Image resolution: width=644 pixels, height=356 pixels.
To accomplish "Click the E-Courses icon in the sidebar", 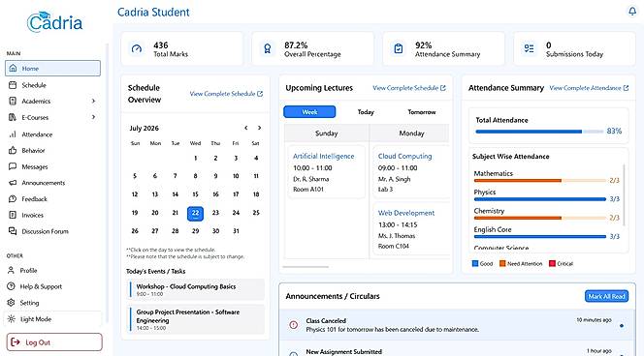I will click(13, 117).
